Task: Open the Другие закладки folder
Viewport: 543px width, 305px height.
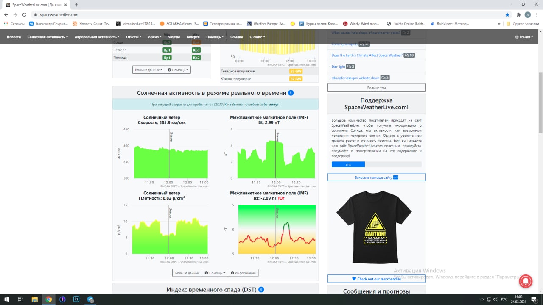Action: [x=522, y=24]
